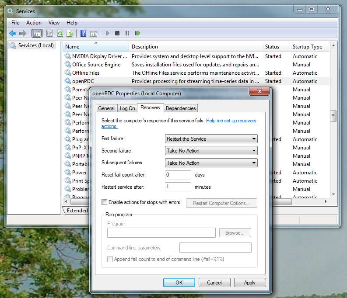
Task: Click the PNRP service gear icon
Action: tap(68, 156)
